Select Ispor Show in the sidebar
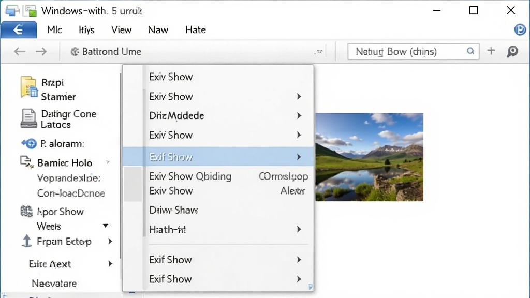The height and width of the screenshot is (298, 530). [x=60, y=212]
